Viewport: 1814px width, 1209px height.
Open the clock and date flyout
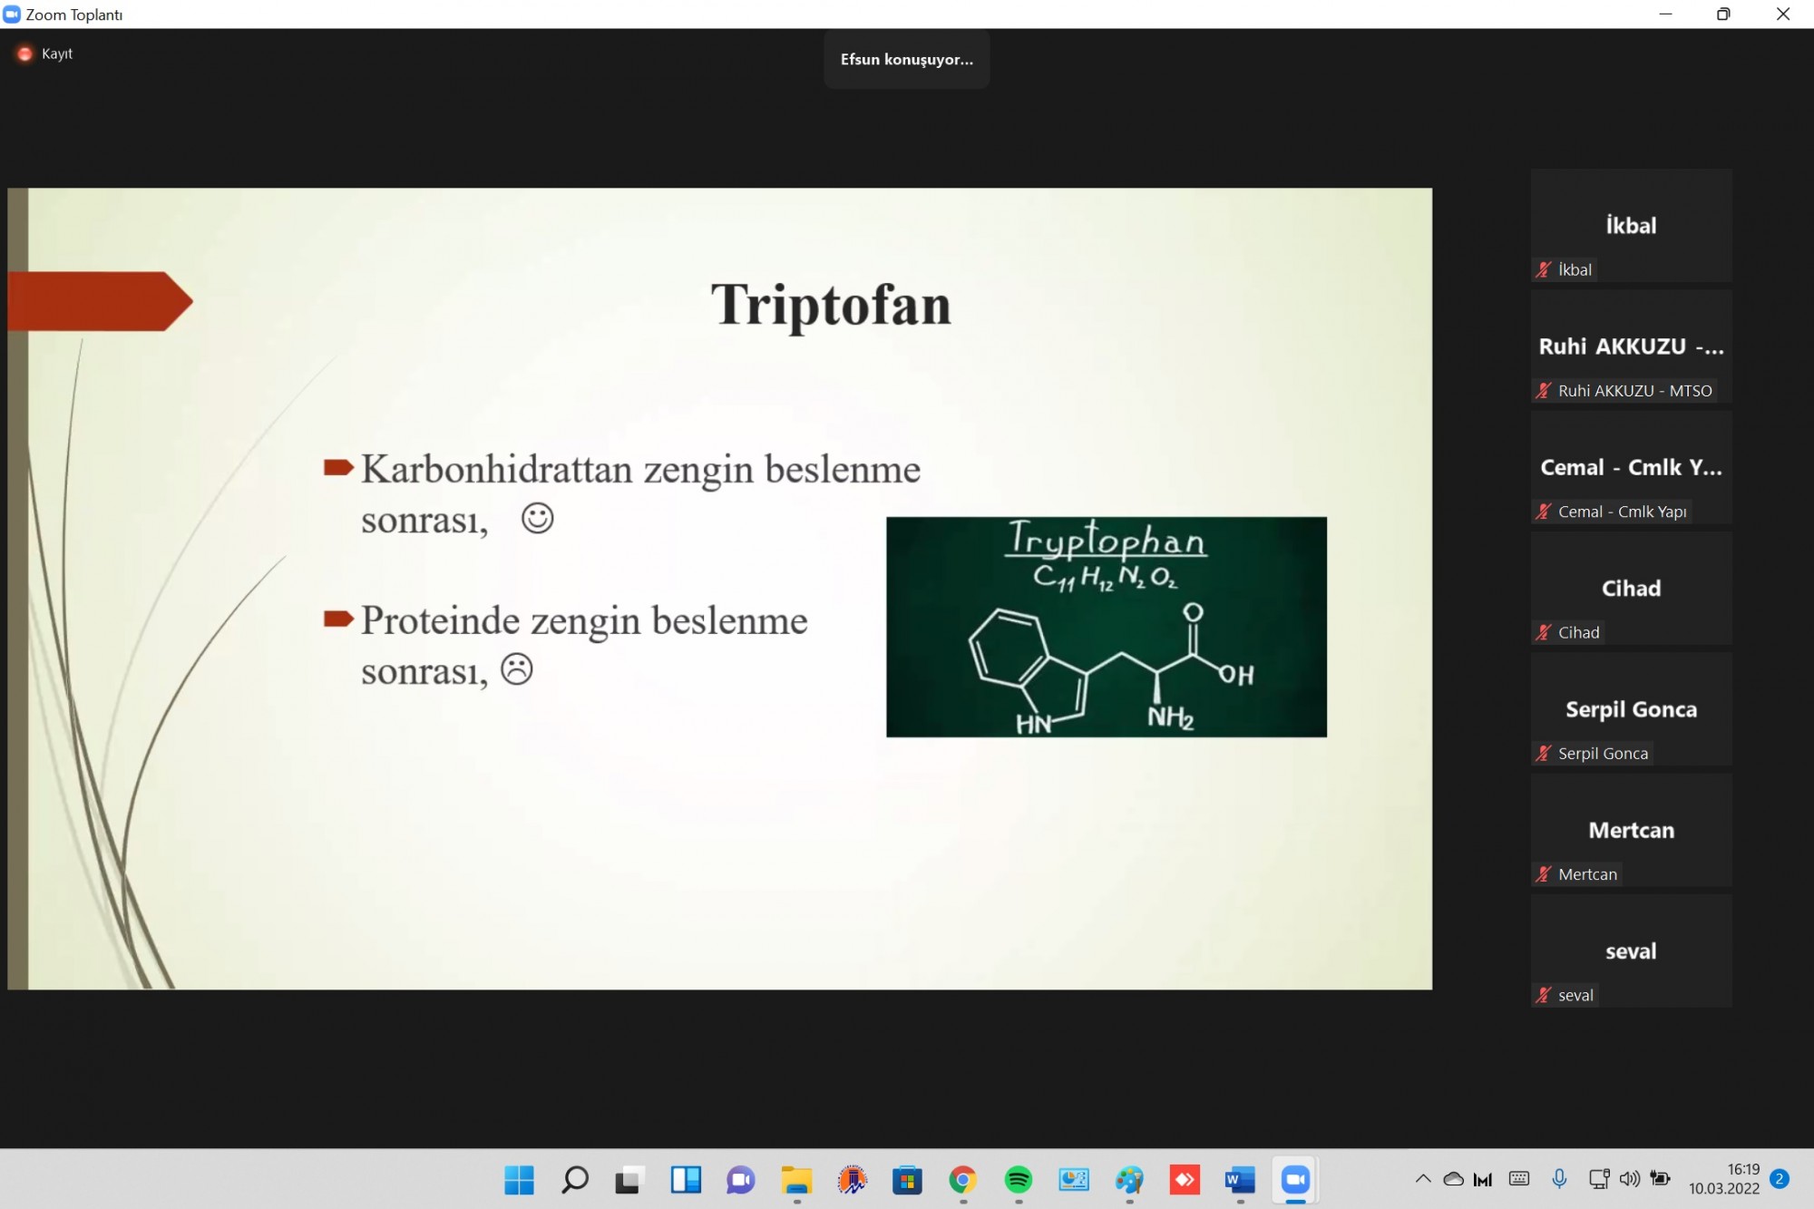click(x=1723, y=1178)
